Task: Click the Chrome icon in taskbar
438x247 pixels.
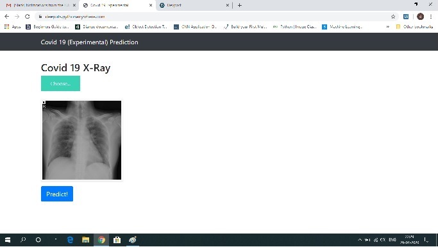Action: click(101, 240)
